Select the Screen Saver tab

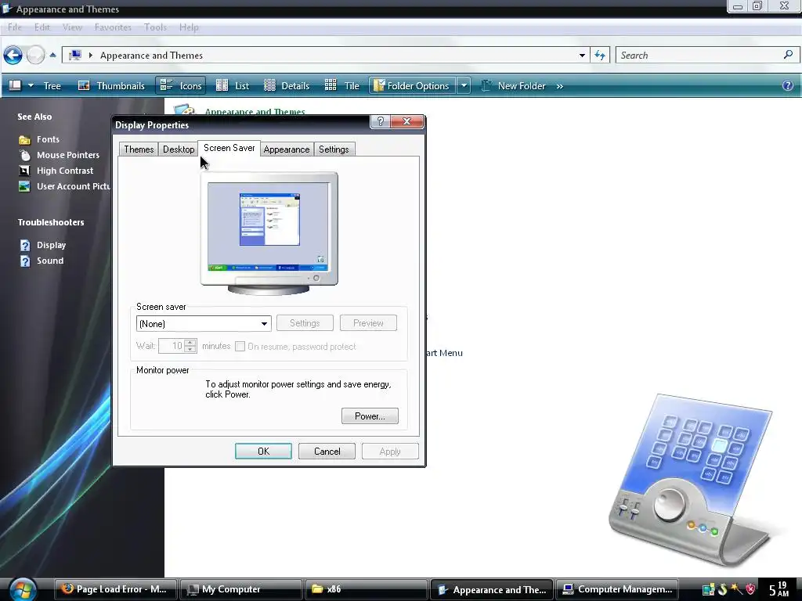click(229, 148)
